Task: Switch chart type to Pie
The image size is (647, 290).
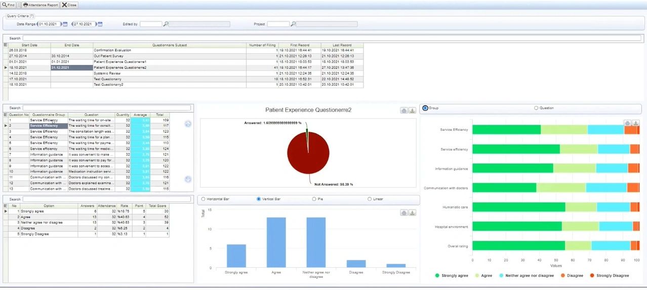Action: point(314,199)
